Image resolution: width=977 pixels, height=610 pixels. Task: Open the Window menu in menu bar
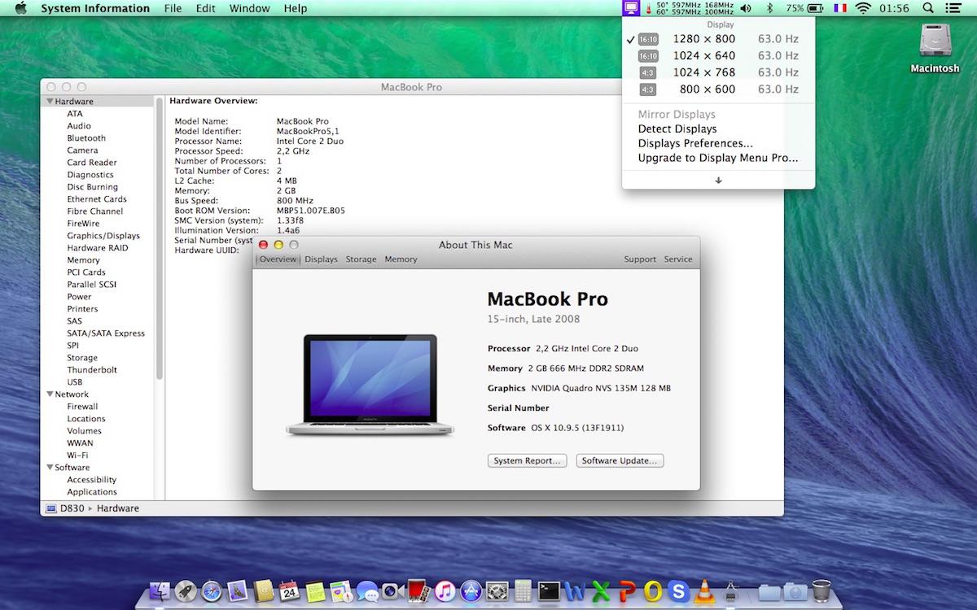coord(249,8)
